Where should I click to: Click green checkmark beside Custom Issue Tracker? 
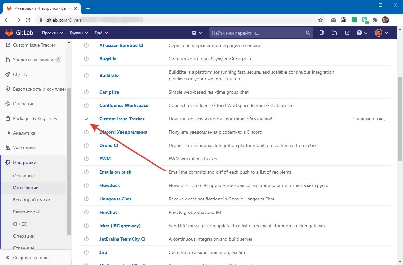click(x=86, y=119)
